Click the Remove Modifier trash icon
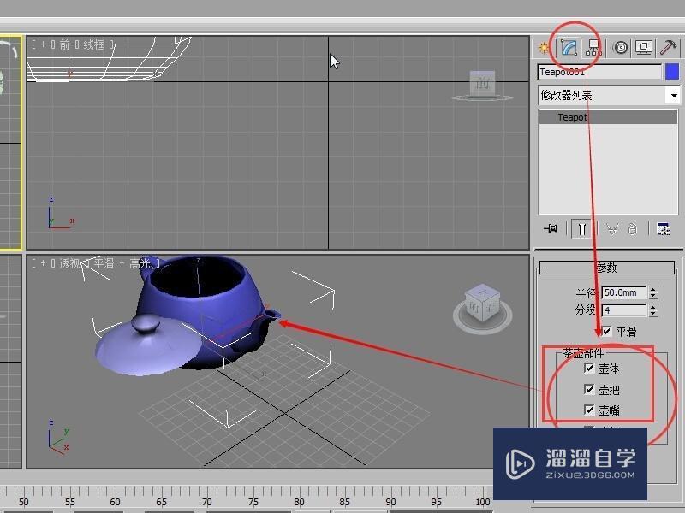The image size is (685, 513). [x=633, y=228]
